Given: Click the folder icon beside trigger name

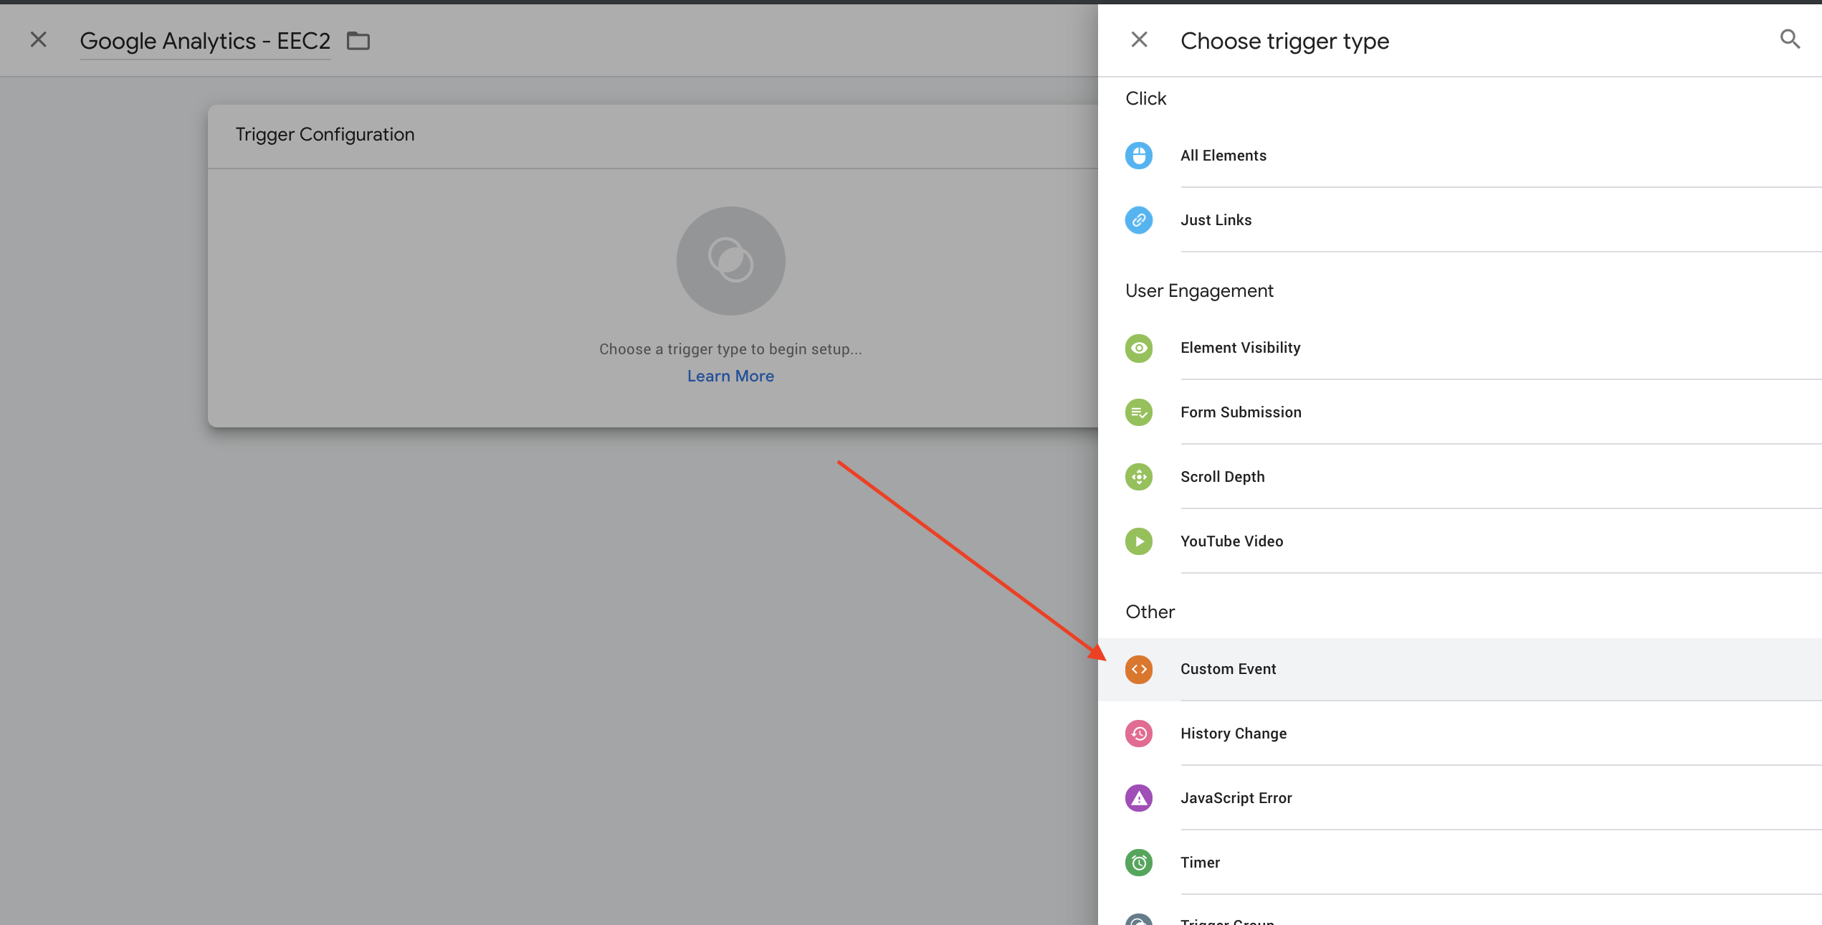Looking at the screenshot, I should point(358,41).
